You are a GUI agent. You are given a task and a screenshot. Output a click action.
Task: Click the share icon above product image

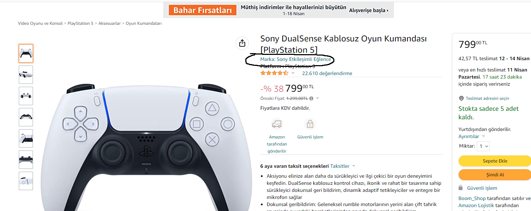242,43
